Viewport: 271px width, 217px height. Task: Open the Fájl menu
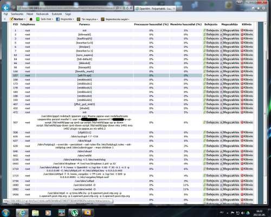[x=6, y=14]
